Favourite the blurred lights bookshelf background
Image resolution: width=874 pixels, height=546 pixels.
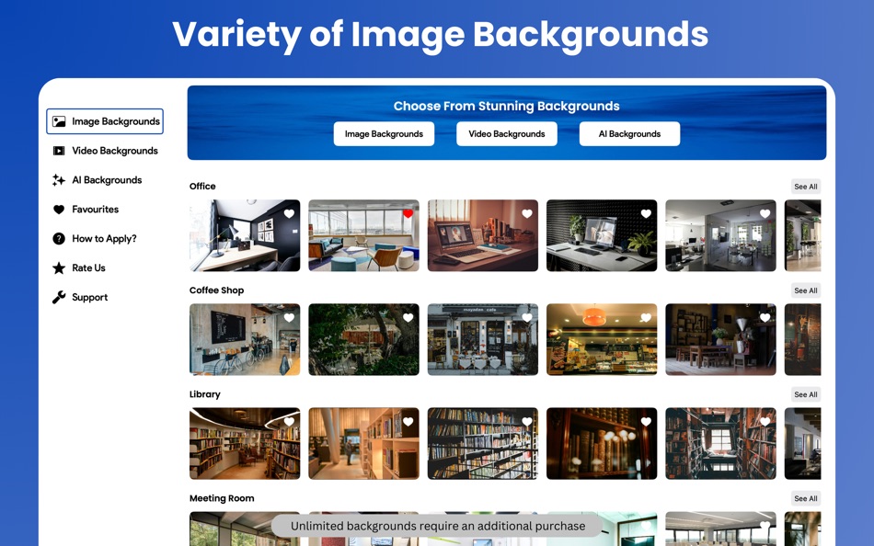tap(646, 422)
